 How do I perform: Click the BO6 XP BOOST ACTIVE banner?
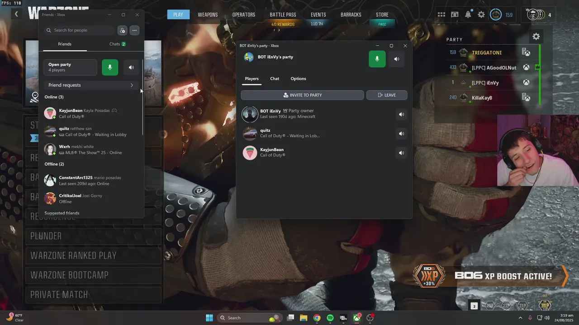491,276
